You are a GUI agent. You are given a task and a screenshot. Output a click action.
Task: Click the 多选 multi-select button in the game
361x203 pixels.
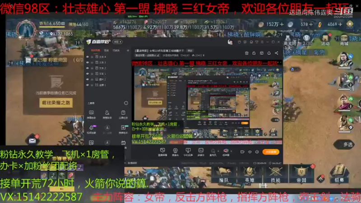click(x=344, y=144)
